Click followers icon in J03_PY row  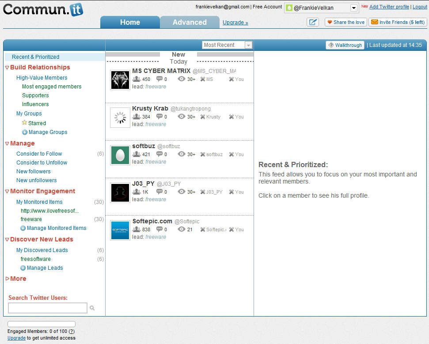click(136, 191)
